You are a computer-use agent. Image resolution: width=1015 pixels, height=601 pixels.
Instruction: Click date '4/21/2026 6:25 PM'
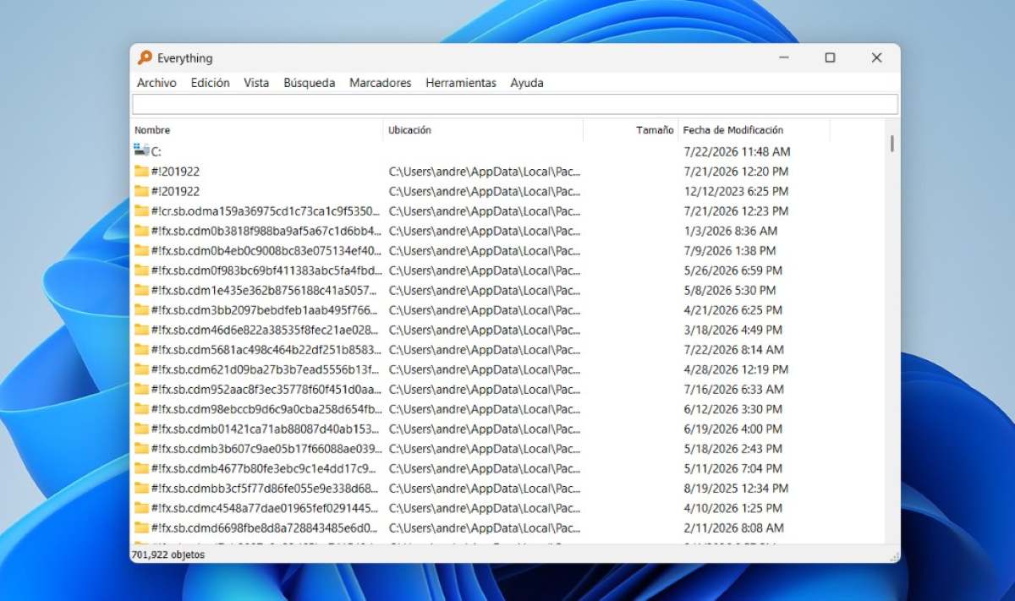732,310
